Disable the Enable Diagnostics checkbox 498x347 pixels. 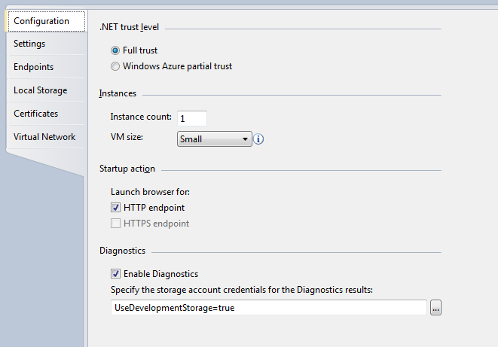[x=116, y=274]
